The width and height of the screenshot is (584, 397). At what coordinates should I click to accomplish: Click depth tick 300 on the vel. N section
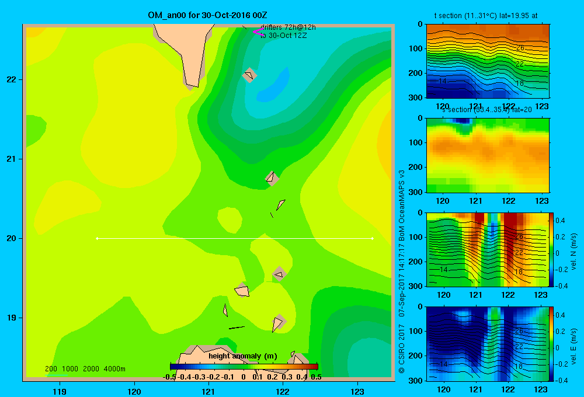pos(415,286)
